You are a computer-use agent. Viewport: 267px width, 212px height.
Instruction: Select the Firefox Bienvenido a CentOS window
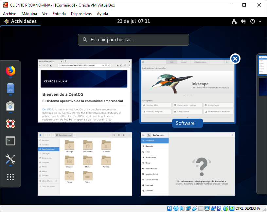point(85,91)
